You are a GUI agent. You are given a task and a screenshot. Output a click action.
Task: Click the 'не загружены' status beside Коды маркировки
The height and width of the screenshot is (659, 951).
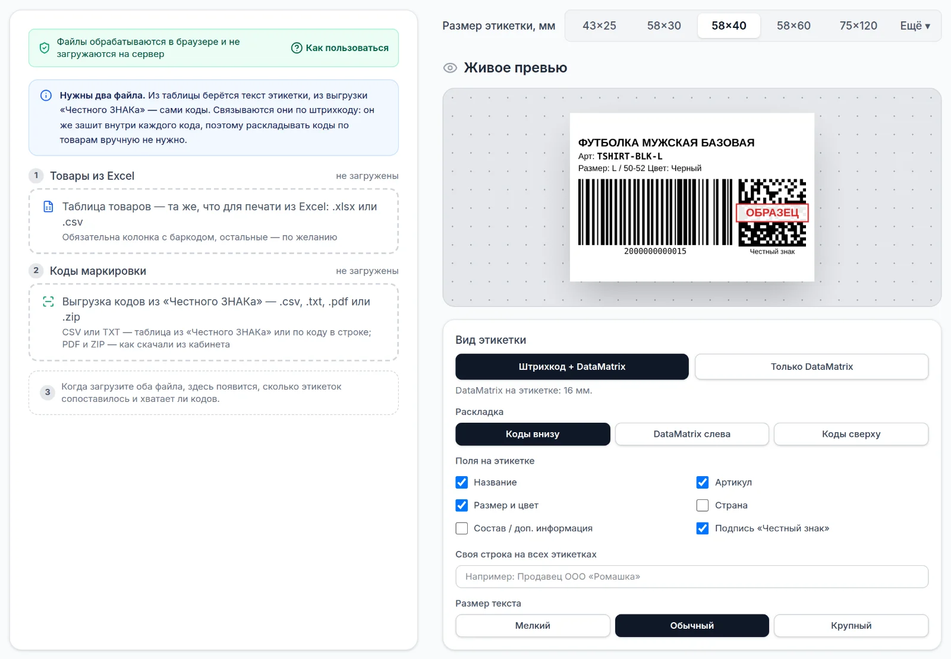367,271
